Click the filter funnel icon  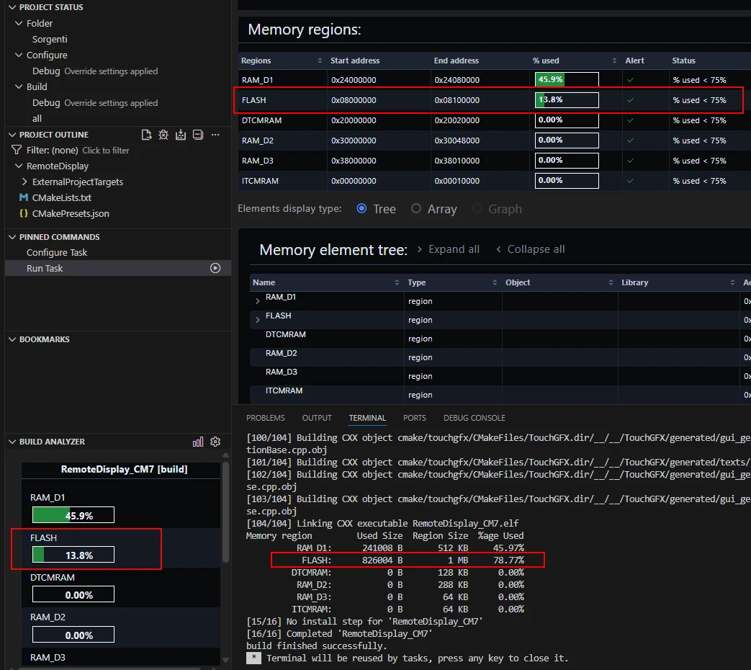coord(17,150)
